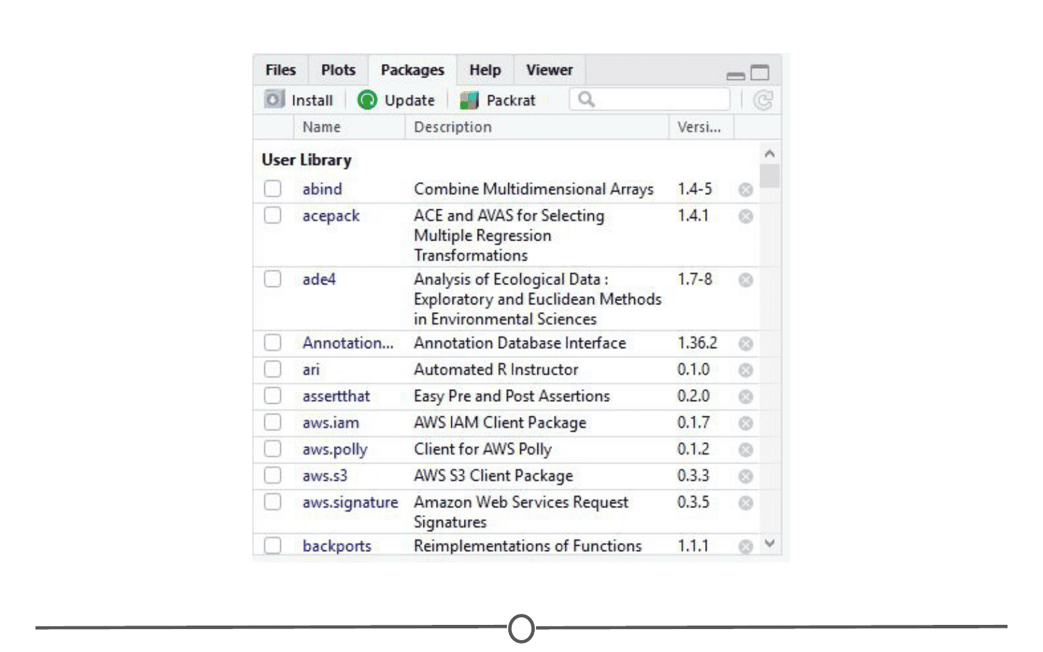This screenshot has width=1043, height=652.
Task: Open the aws.signature package link
Action: 350,503
